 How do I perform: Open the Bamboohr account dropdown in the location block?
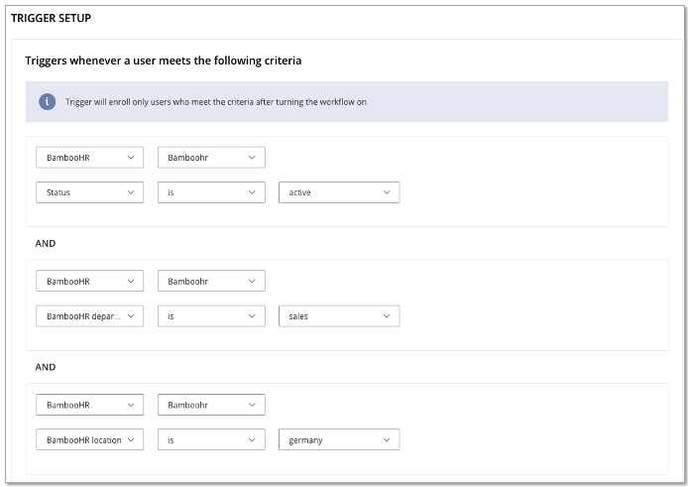[x=211, y=405]
